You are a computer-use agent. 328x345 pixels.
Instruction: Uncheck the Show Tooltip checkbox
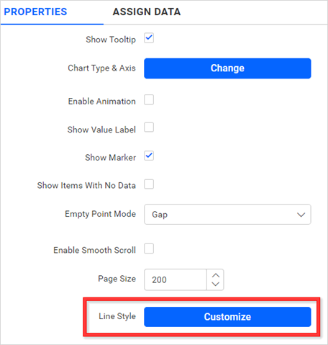click(149, 38)
